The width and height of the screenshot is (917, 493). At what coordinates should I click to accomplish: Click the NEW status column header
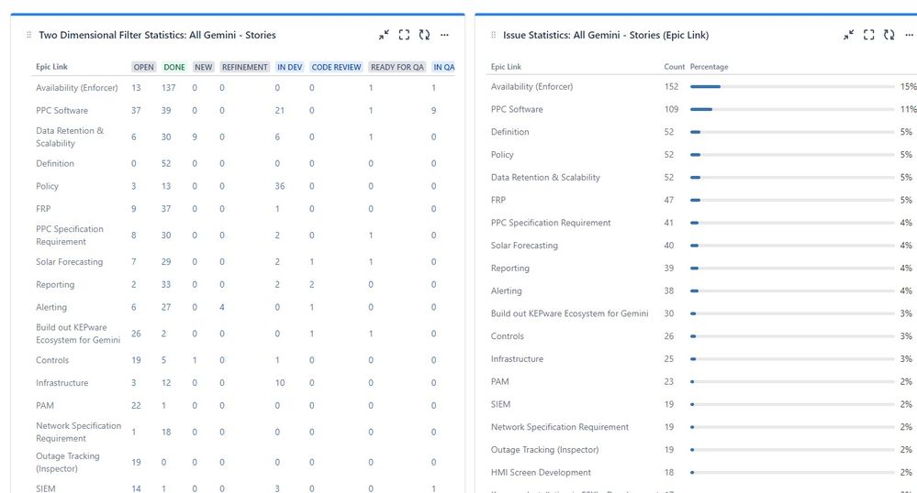pyautogui.click(x=204, y=67)
